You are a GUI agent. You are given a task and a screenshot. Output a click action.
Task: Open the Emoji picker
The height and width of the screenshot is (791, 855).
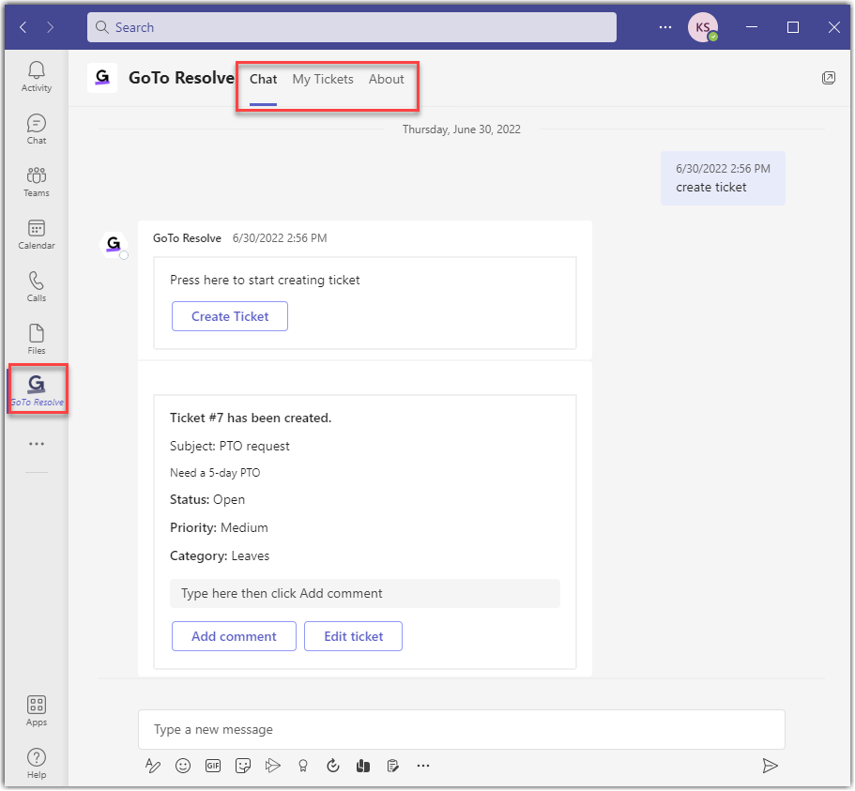[183, 766]
